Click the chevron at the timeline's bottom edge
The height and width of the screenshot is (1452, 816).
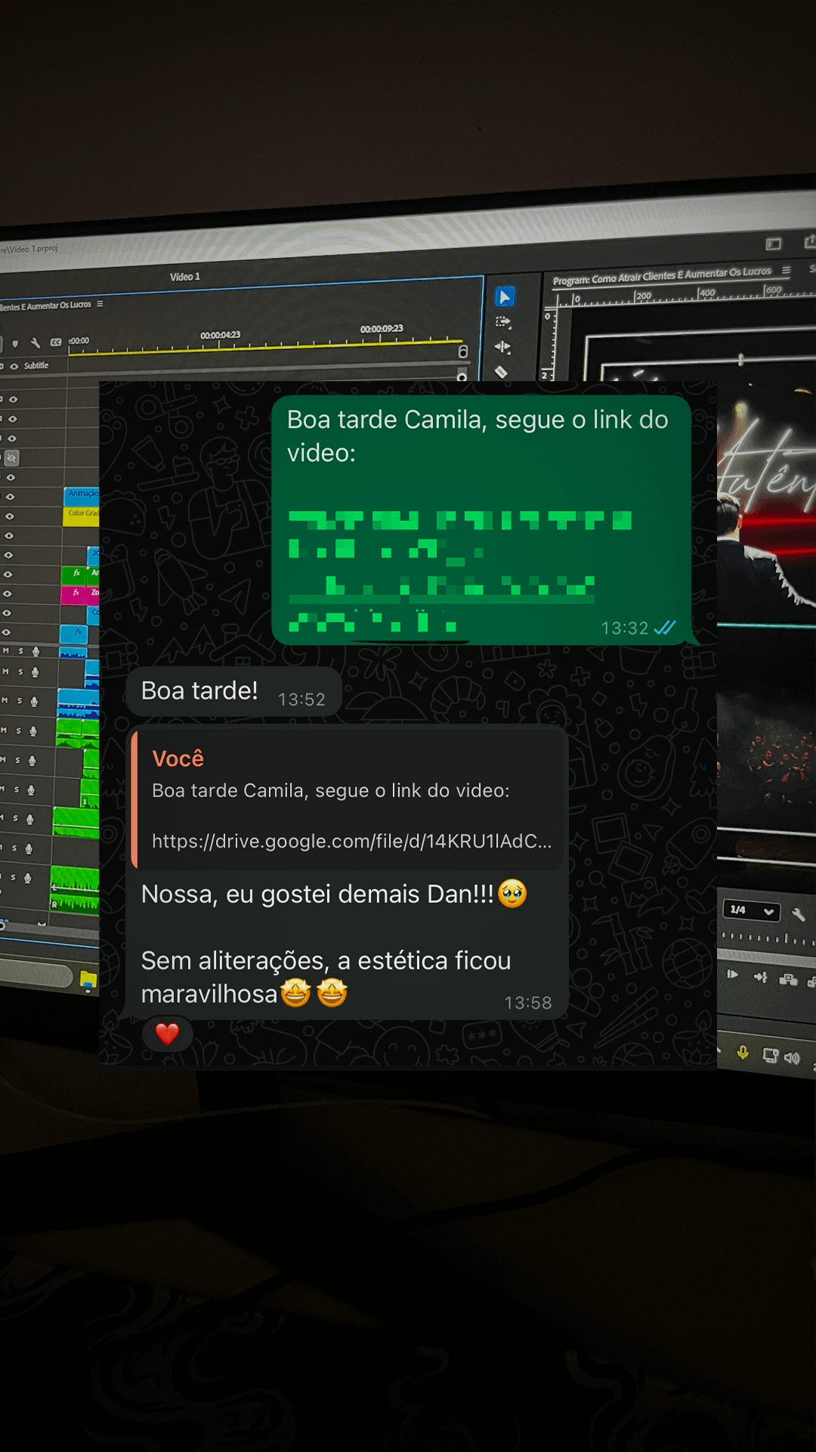click(42, 924)
